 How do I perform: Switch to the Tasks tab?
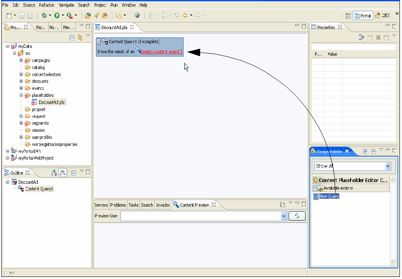tap(133, 205)
